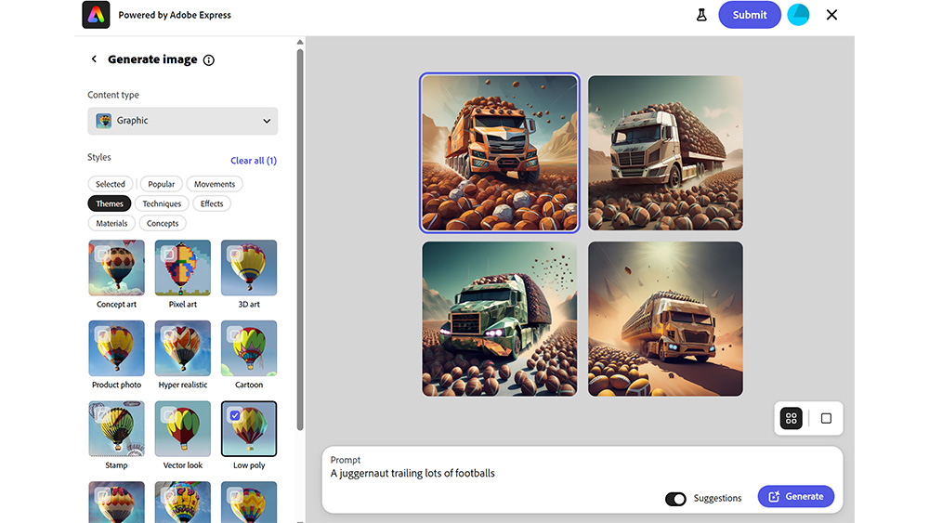The width and height of the screenshot is (929, 523).
Task: Select the tan truck with sunburst image
Action: [x=665, y=319]
